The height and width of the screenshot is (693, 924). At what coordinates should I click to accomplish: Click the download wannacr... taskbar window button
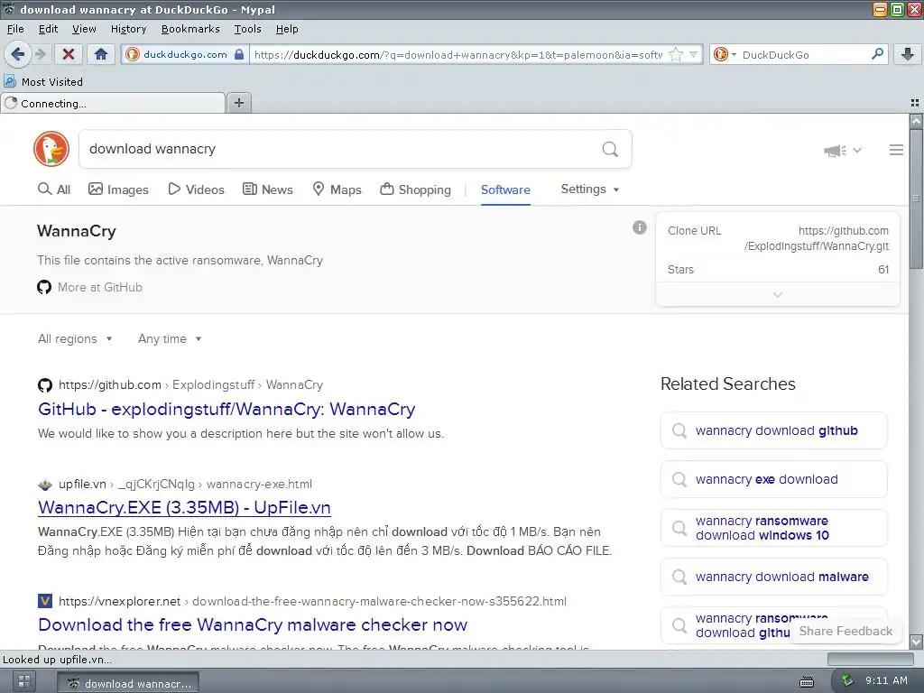pos(128,683)
